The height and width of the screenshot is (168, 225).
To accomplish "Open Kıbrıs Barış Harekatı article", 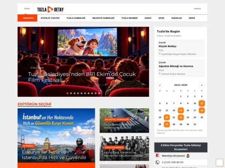I will pyautogui.click(x=123, y=154).
